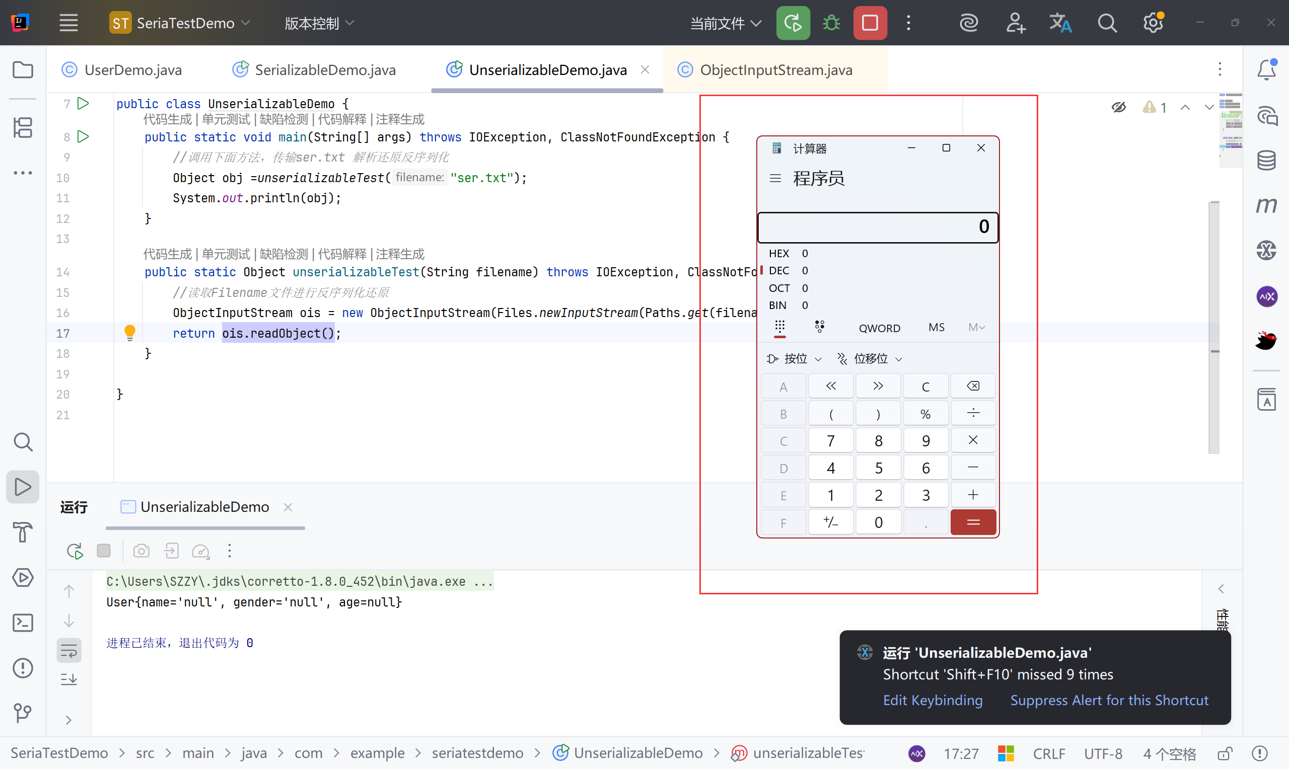Click the Debug bug icon
Screen dimensions: 1289x769
[x=831, y=23]
